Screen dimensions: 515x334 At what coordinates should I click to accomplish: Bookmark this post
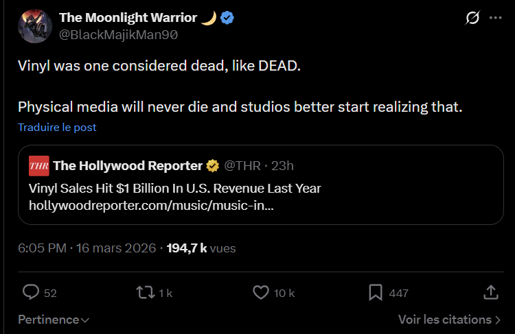click(376, 293)
